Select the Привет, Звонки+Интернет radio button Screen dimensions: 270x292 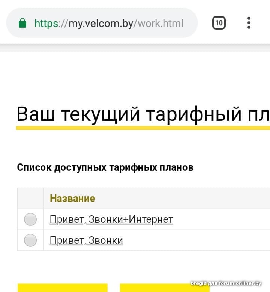[30, 219]
